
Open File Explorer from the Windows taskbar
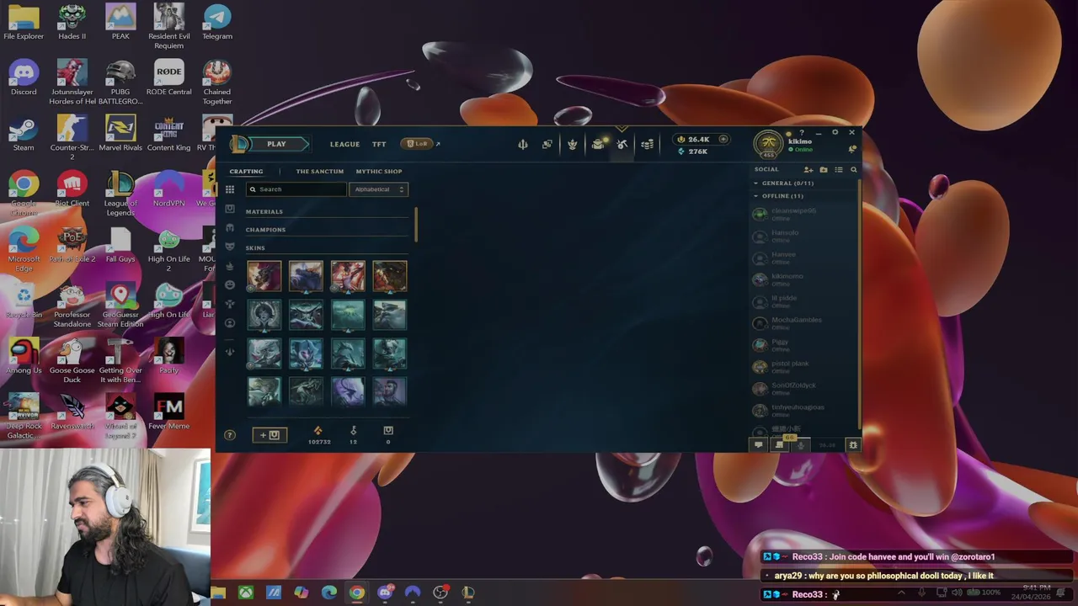pyautogui.click(x=218, y=593)
